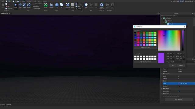Image resolution: width=195 pixels, height=109 pixels.
Task: Insert a new Part
Action: (57, 5)
